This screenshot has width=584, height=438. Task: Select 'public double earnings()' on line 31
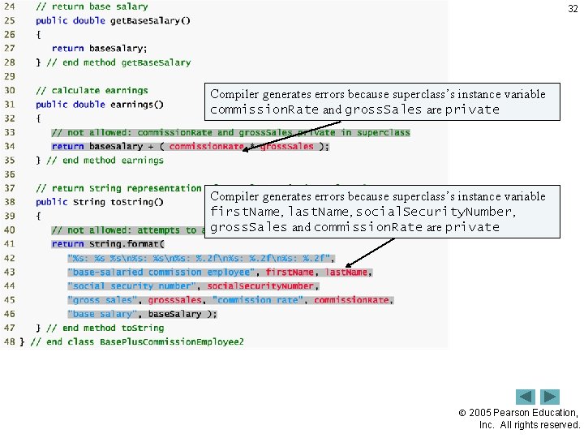[x=100, y=105]
